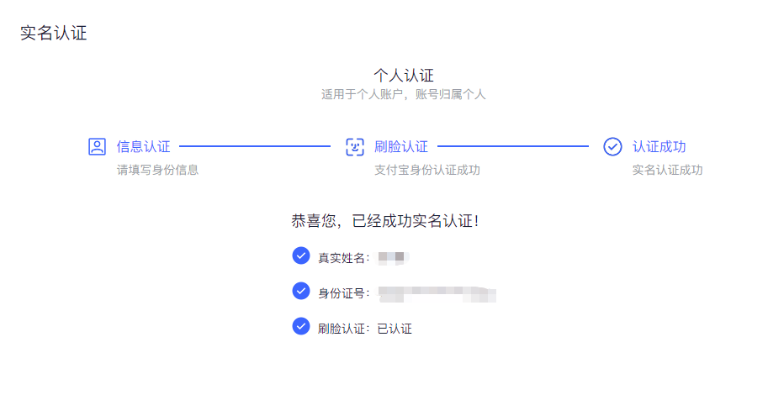Click checkmark icon beside 真实姓名

[x=301, y=255]
